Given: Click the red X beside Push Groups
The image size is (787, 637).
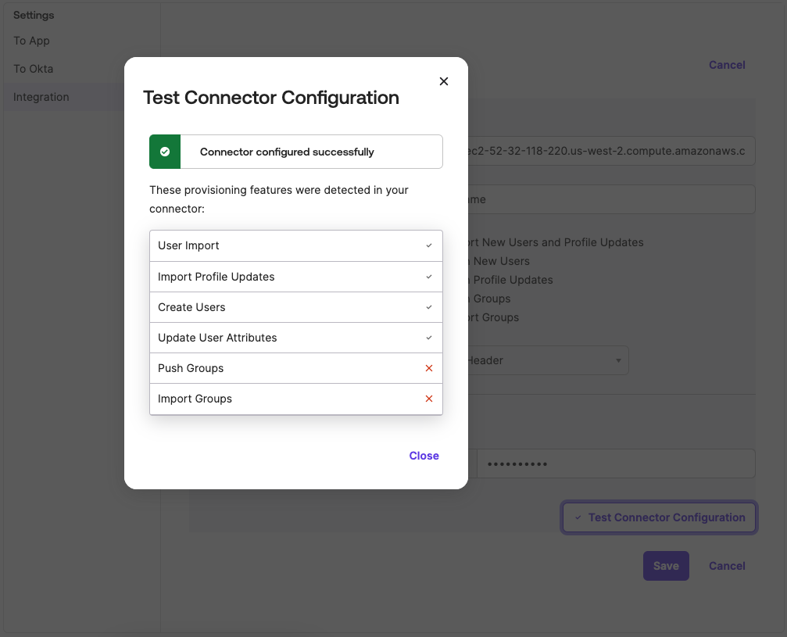Looking at the screenshot, I should pos(428,368).
